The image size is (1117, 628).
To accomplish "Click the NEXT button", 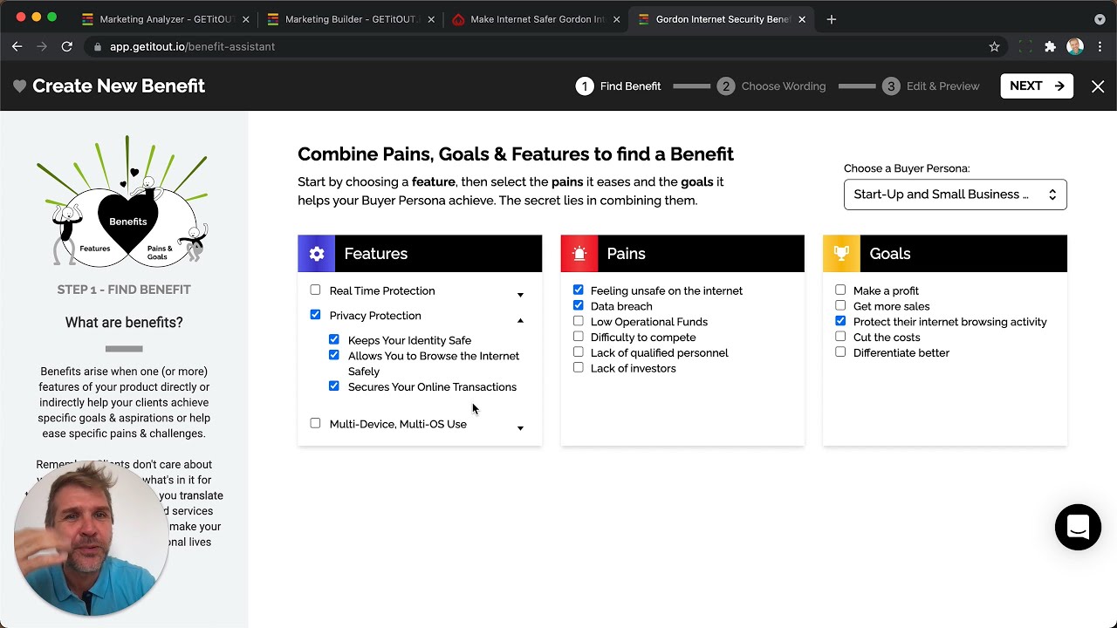I will point(1037,86).
